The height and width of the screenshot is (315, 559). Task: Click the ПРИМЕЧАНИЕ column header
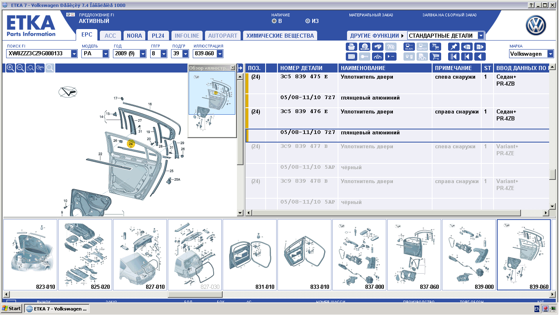tap(457, 68)
